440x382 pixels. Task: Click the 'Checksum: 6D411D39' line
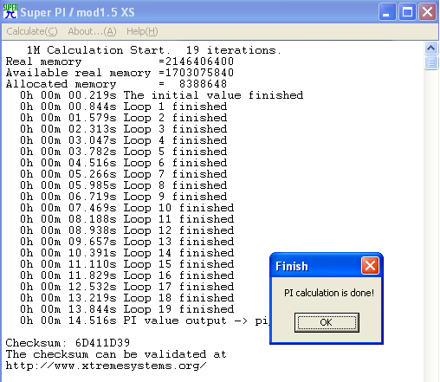click(x=68, y=343)
